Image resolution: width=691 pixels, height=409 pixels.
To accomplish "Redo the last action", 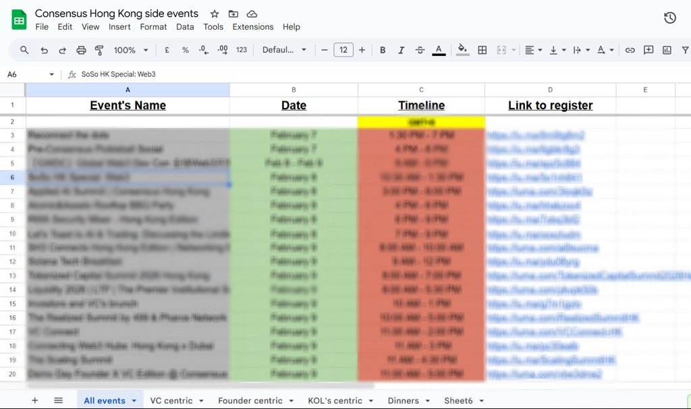I will click(63, 50).
